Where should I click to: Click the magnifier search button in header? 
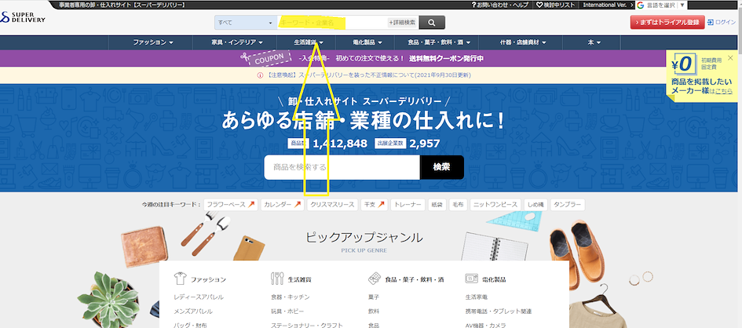pyautogui.click(x=432, y=22)
